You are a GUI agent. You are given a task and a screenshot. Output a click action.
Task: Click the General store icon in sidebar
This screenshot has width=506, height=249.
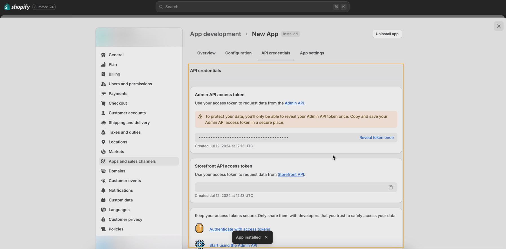(103, 55)
